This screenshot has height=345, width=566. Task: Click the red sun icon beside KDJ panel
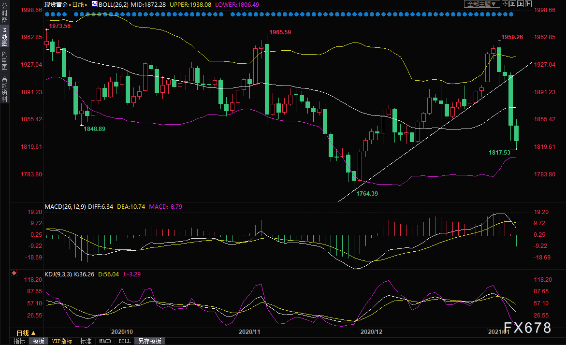pyautogui.click(x=14, y=273)
